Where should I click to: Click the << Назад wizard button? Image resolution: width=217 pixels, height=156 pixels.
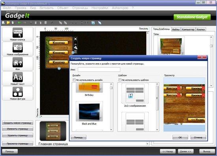(x=168, y=151)
